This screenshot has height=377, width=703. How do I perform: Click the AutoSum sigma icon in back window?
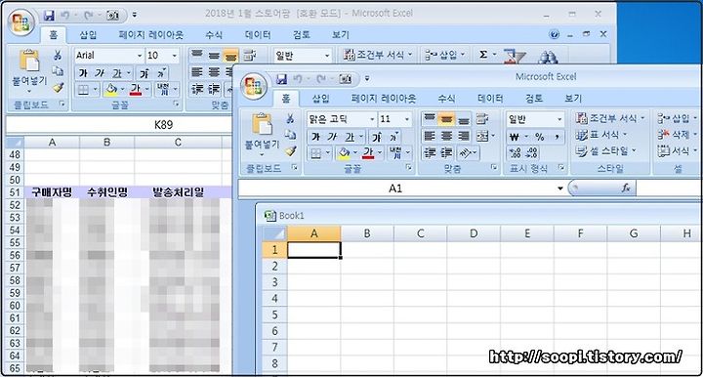483,55
